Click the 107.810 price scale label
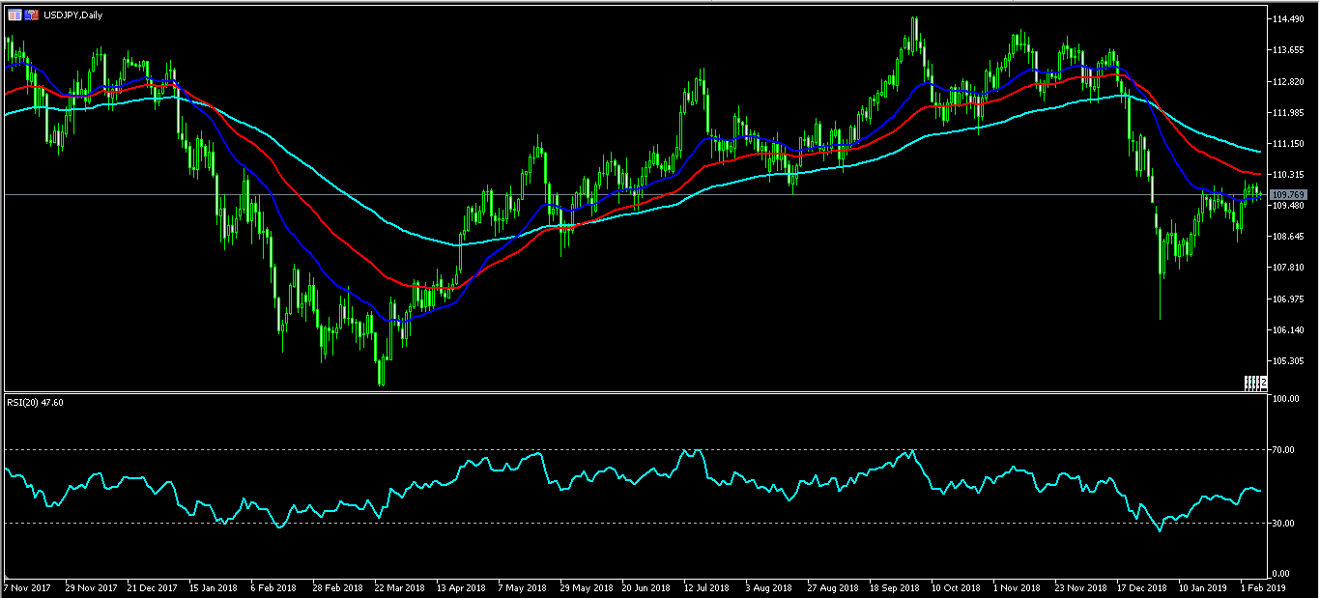 (x=1289, y=268)
